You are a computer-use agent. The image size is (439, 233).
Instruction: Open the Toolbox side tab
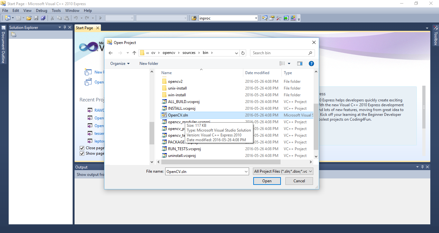pyautogui.click(x=436, y=36)
